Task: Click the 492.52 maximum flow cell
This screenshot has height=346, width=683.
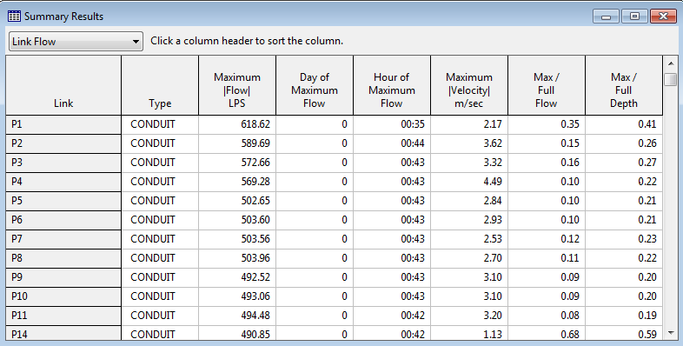Action: 237,278
